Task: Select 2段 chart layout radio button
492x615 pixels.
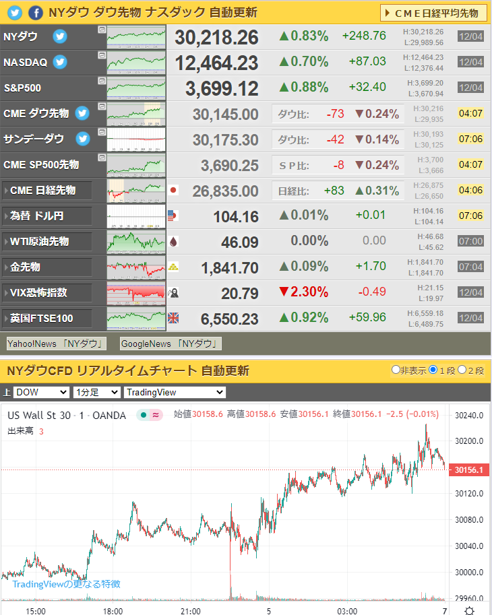Action: coord(462,369)
